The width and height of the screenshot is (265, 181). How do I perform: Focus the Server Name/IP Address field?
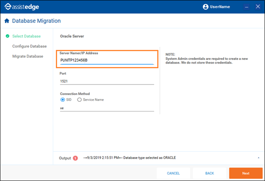pos(107,60)
